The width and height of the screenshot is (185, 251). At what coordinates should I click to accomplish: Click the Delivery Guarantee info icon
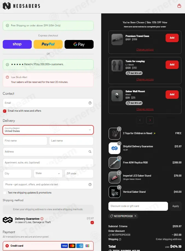point(42,219)
